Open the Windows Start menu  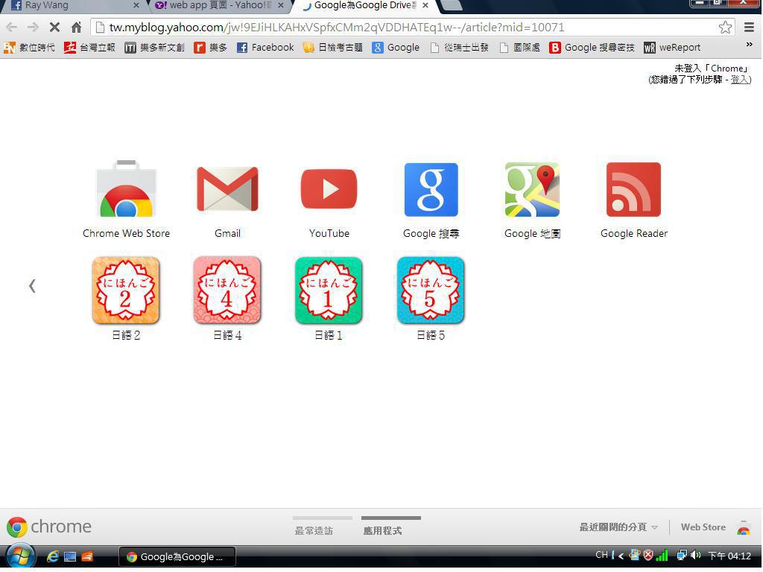pos(20,556)
